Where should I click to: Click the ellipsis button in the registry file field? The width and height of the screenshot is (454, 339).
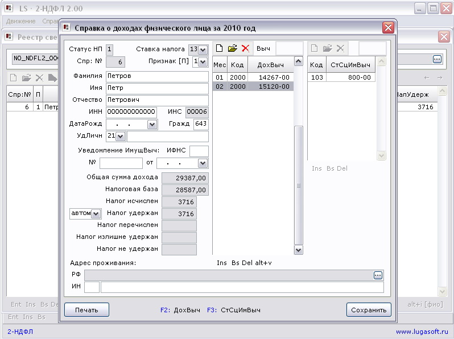[437, 59]
